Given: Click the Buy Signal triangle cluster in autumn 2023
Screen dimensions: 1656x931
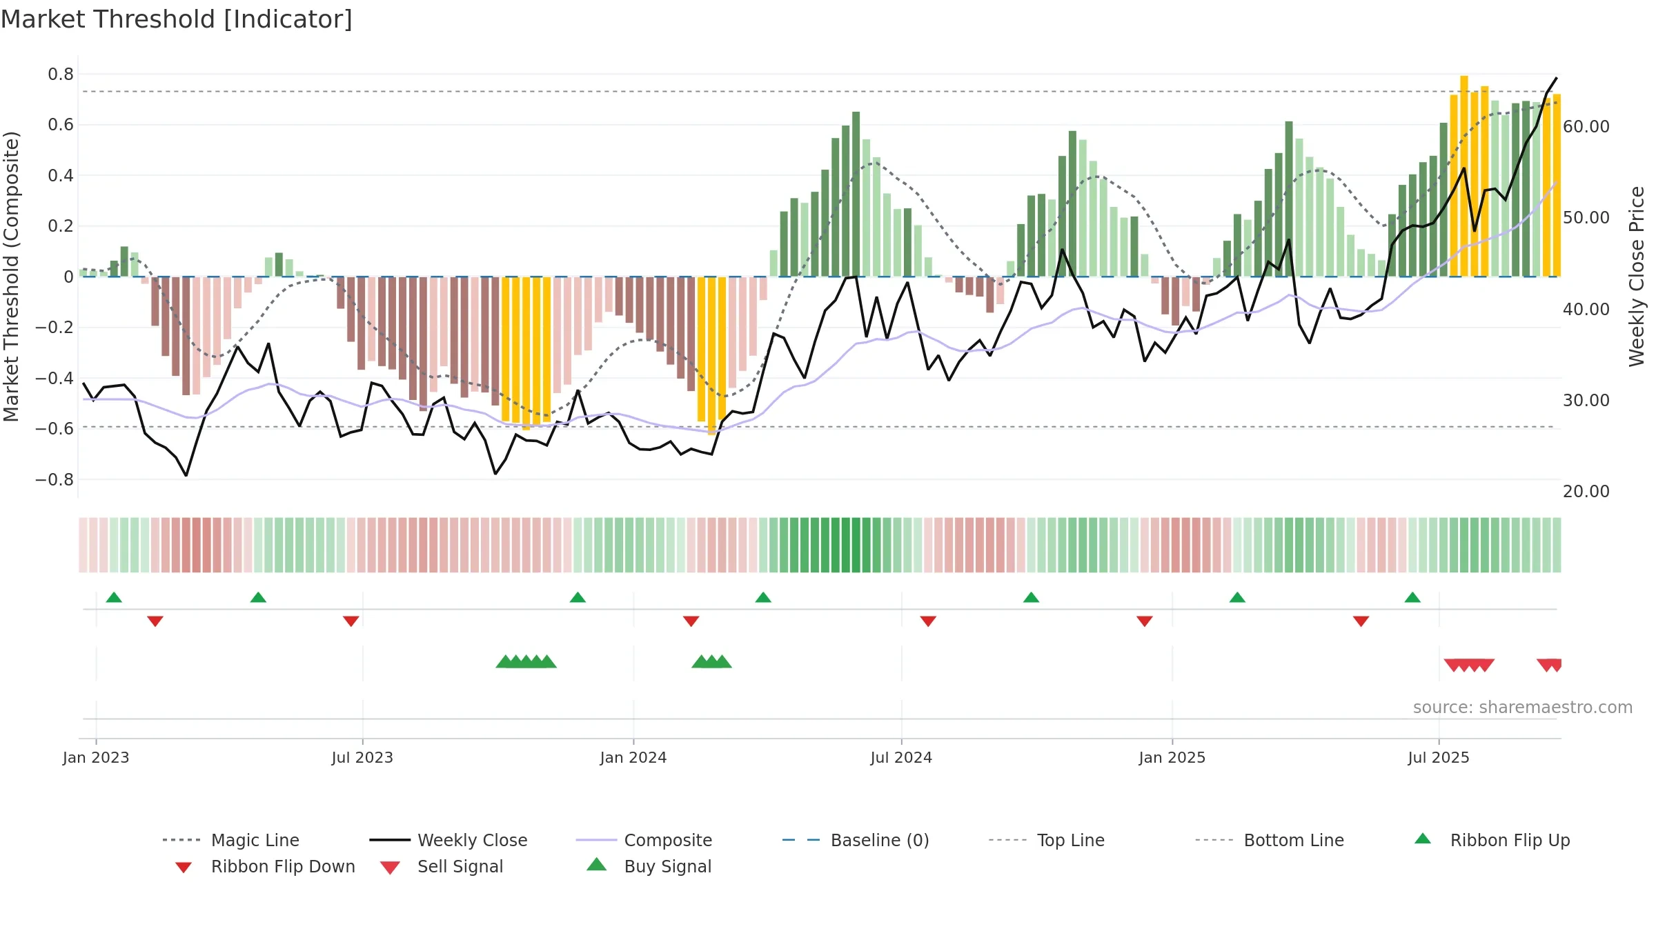Looking at the screenshot, I should (526, 662).
